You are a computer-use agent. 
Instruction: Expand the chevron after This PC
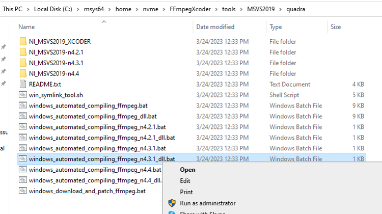[28, 9]
